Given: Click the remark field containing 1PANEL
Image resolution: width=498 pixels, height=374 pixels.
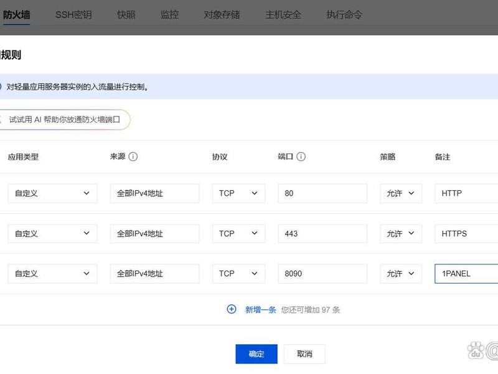Looking at the screenshot, I should tap(466, 274).
